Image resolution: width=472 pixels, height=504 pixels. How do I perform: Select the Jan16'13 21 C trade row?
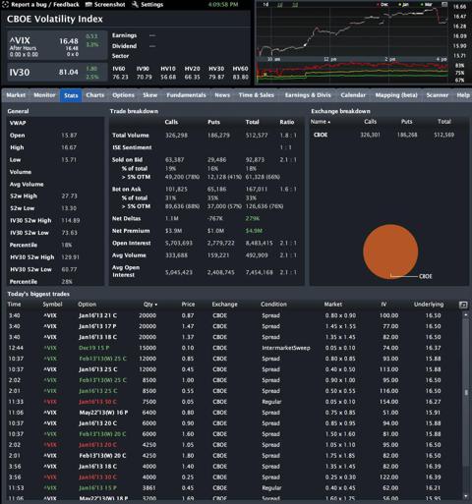click(x=233, y=315)
